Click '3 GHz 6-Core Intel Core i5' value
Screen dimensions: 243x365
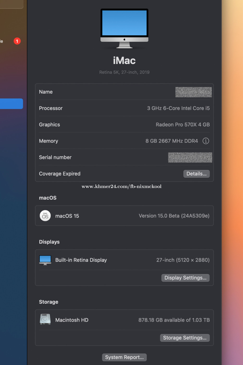click(178, 108)
